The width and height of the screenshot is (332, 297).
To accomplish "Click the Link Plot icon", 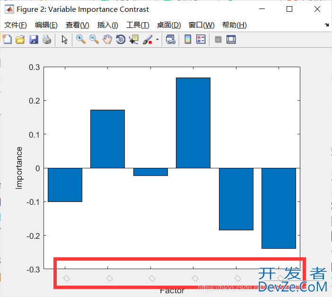I will point(170,40).
